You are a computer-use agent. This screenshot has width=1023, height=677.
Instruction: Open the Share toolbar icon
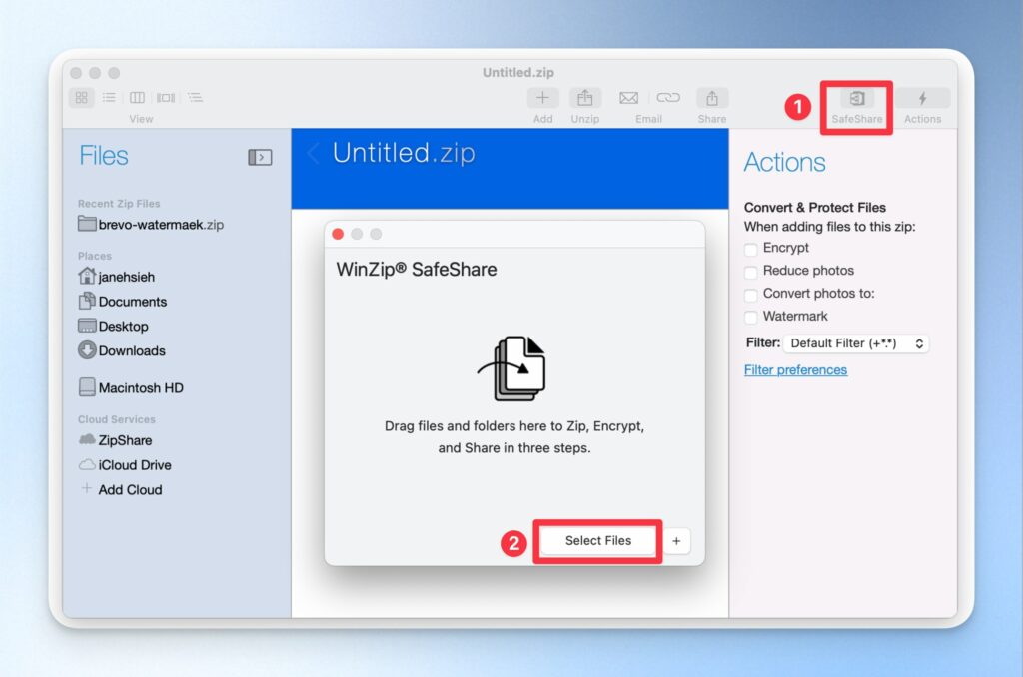(x=711, y=98)
